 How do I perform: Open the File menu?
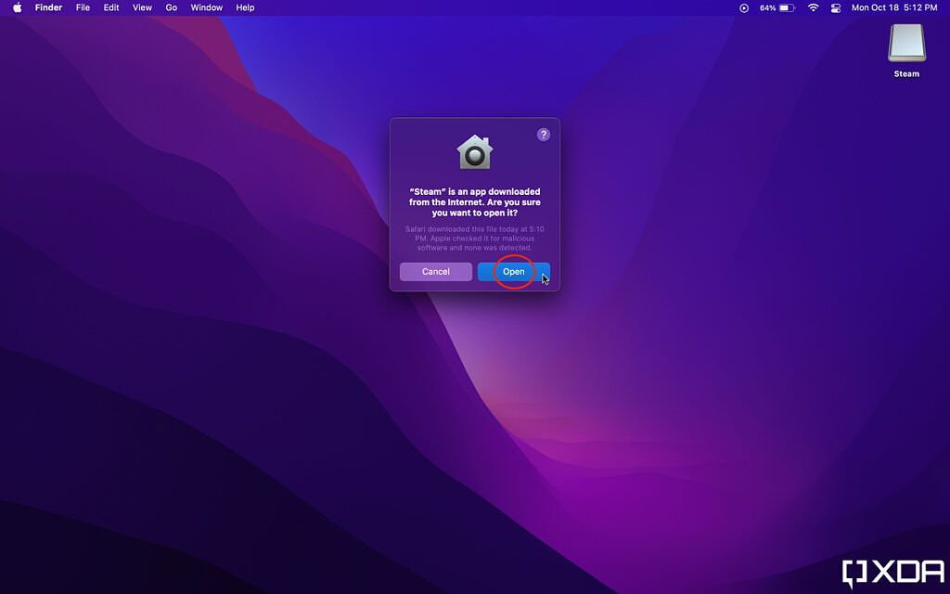click(83, 7)
